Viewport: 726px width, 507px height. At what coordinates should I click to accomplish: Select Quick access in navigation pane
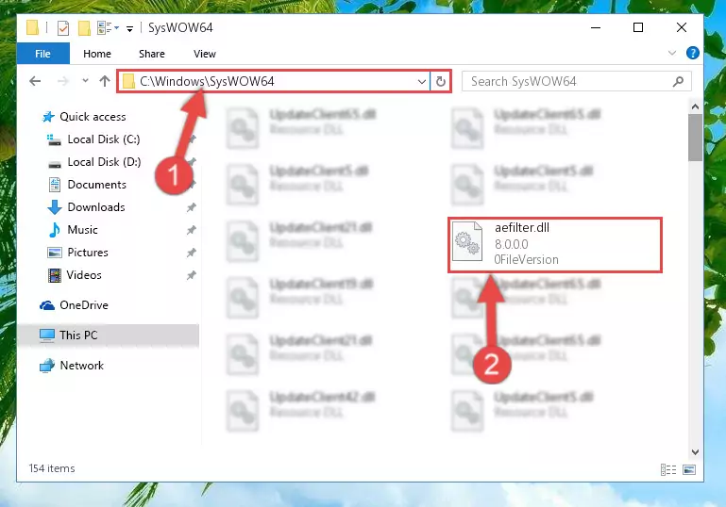point(93,117)
